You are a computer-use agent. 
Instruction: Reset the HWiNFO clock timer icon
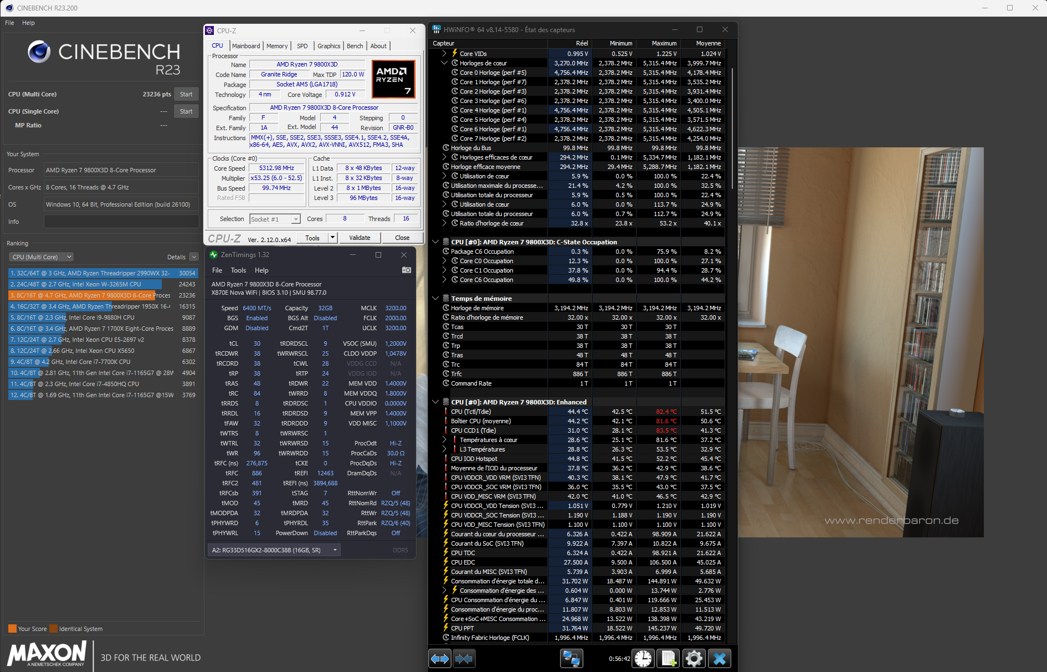(643, 659)
